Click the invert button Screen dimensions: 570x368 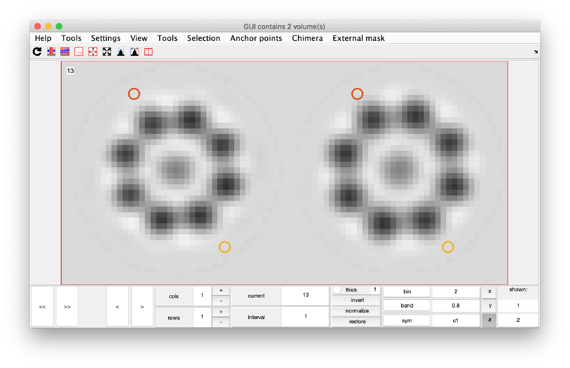click(x=357, y=300)
